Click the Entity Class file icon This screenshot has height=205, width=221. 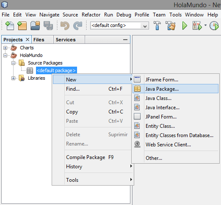(137, 126)
